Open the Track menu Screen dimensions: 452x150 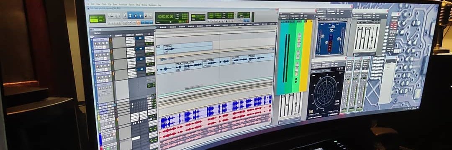click(x=104, y=4)
